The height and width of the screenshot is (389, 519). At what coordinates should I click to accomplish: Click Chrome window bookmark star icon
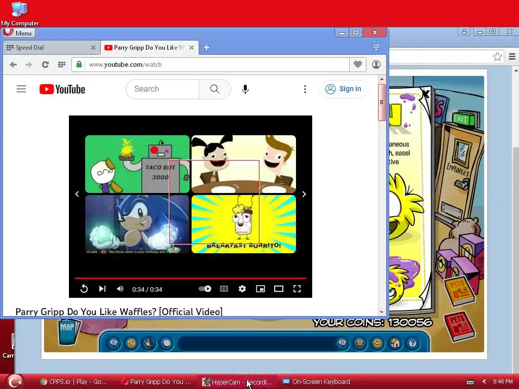pyautogui.click(x=497, y=57)
